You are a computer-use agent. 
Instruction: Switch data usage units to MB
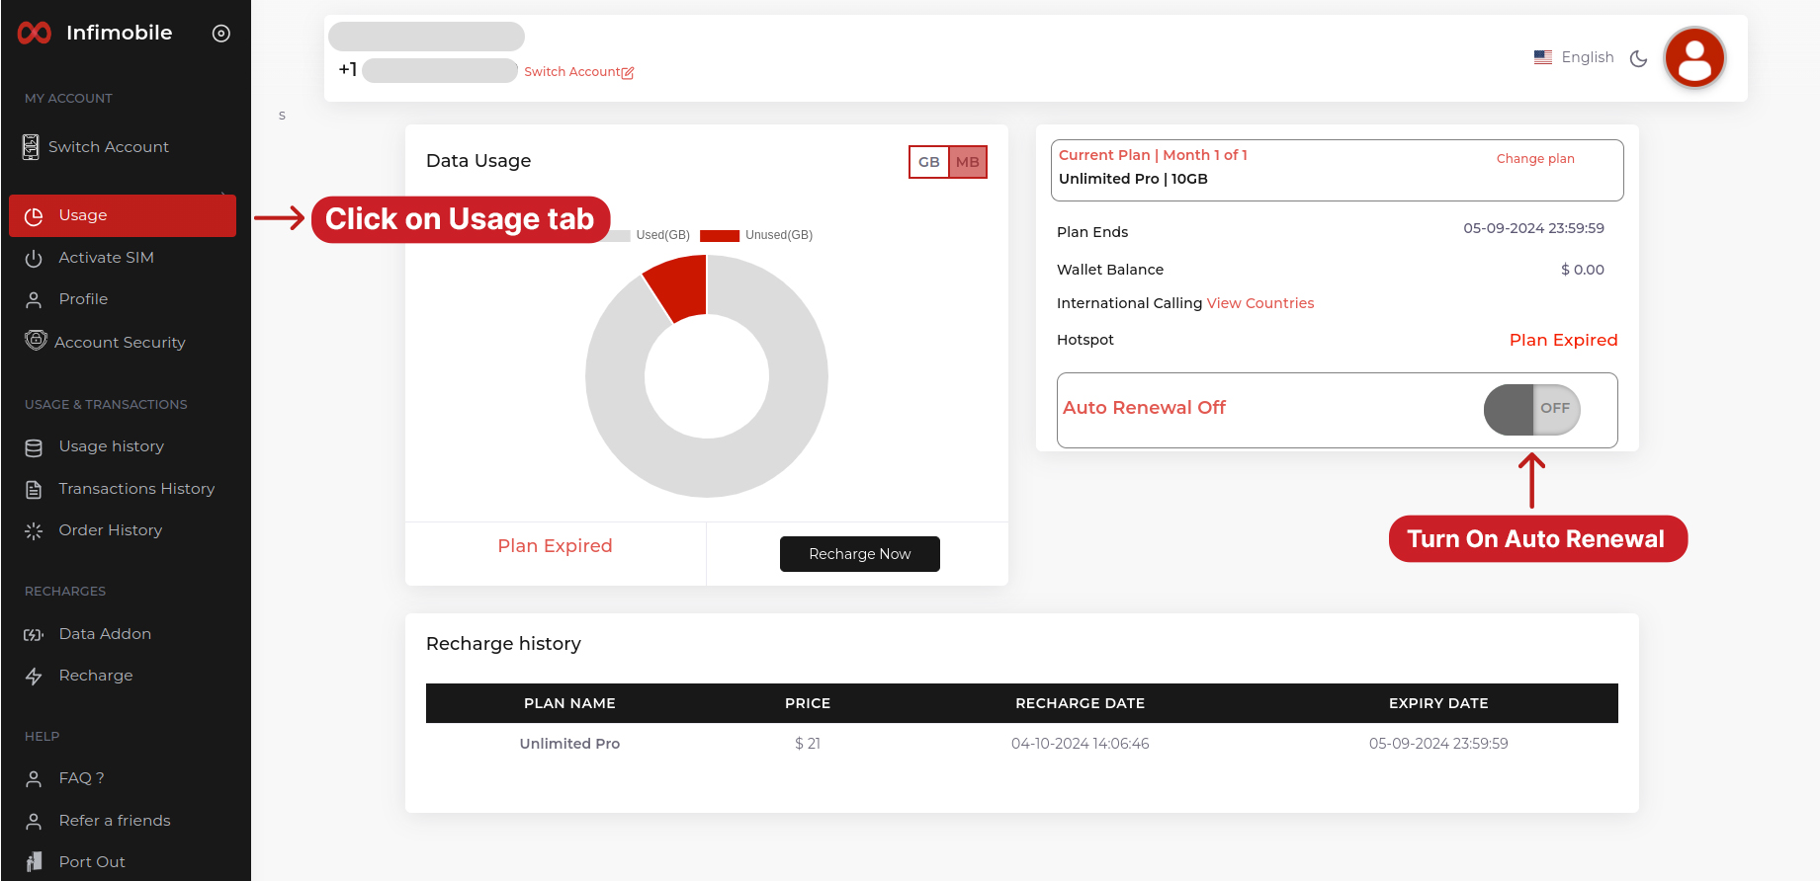[967, 162]
